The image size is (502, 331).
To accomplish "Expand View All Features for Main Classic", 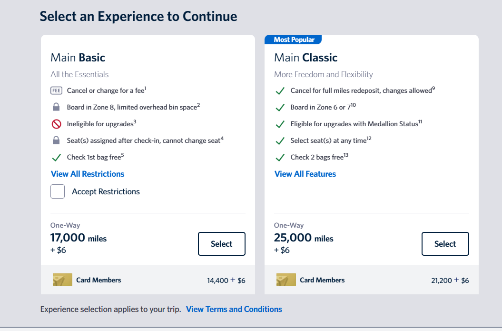I will (305, 174).
